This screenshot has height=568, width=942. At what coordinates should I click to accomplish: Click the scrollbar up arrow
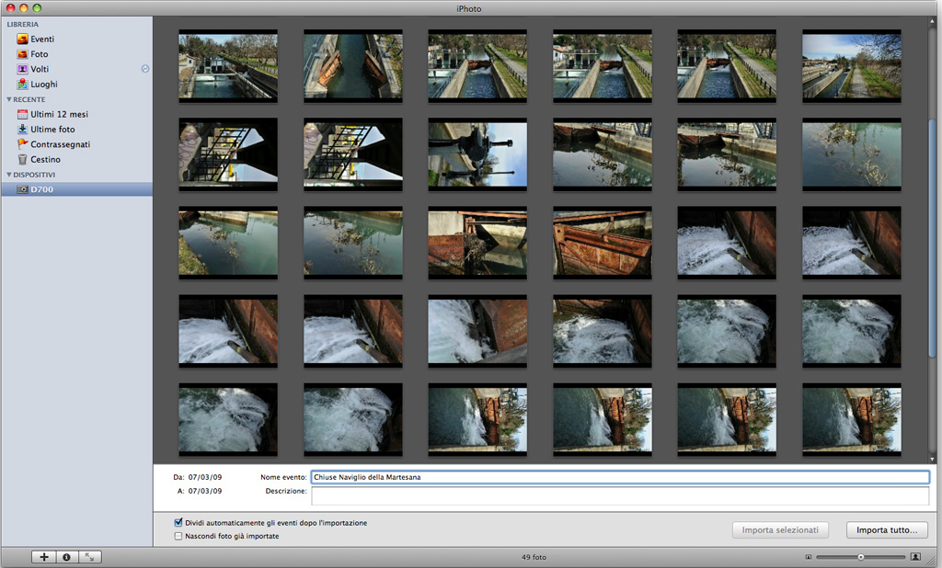[933, 22]
